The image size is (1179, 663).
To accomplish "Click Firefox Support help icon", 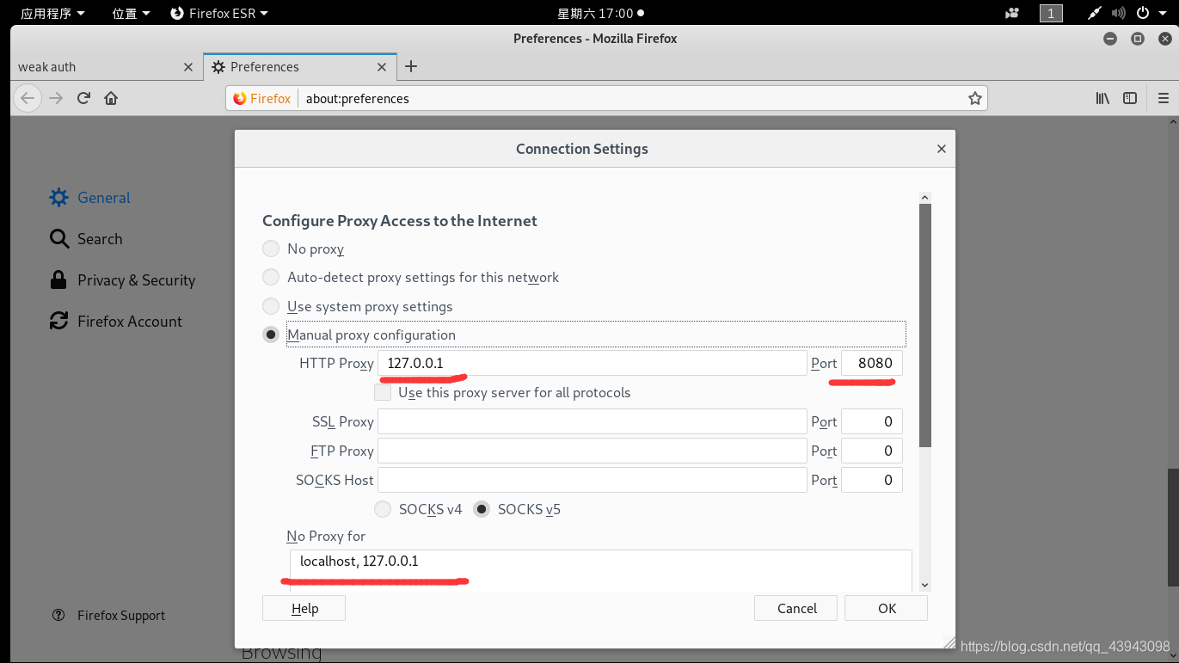I will (58, 616).
